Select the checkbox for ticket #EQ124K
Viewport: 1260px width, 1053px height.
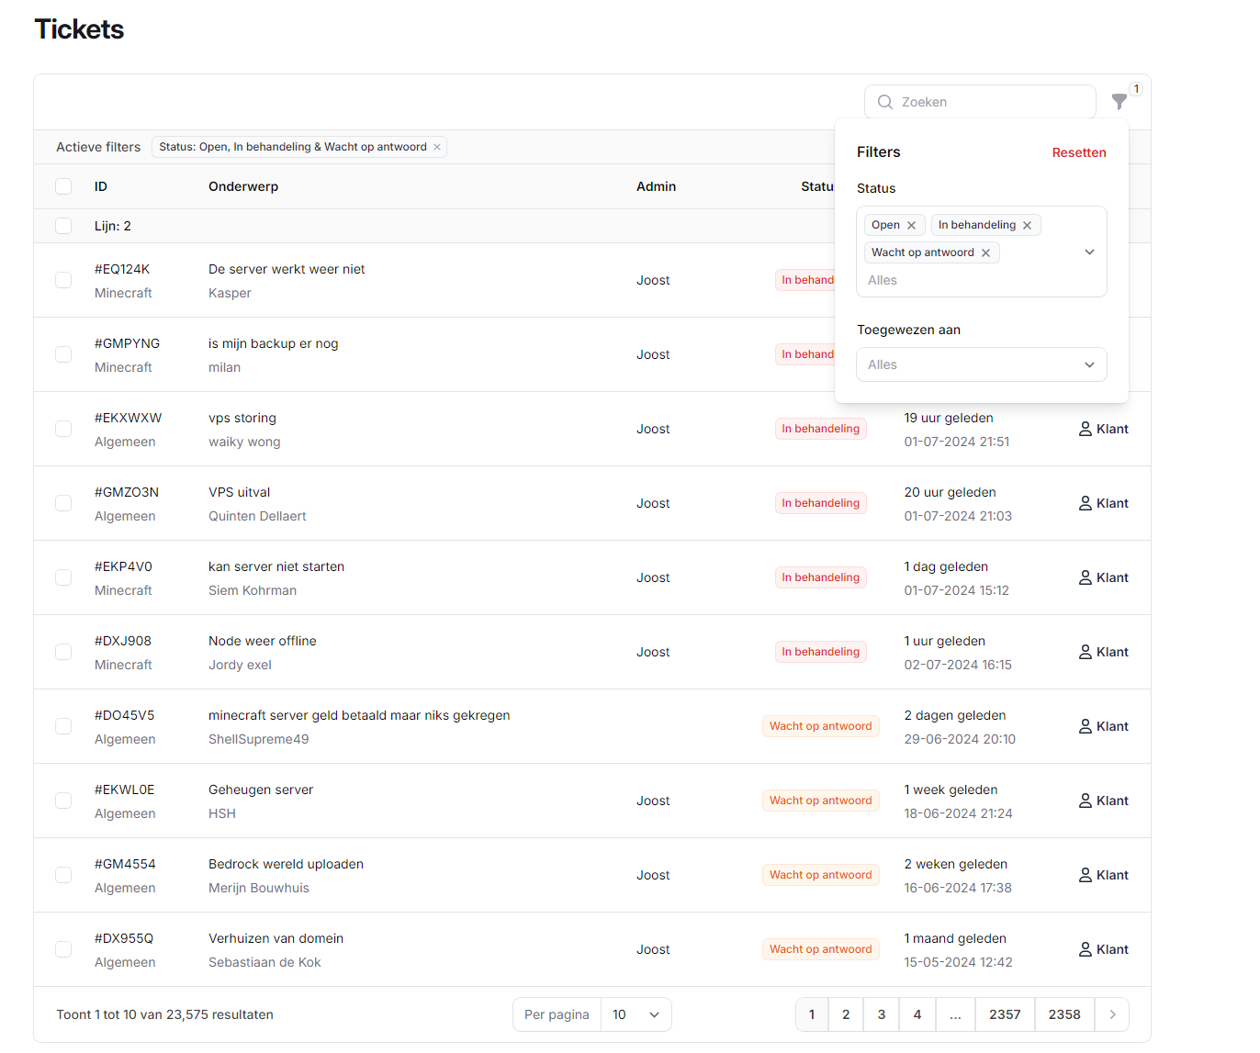(x=63, y=280)
